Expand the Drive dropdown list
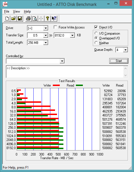Screen dimensions: 134x172 coord(46,28)
